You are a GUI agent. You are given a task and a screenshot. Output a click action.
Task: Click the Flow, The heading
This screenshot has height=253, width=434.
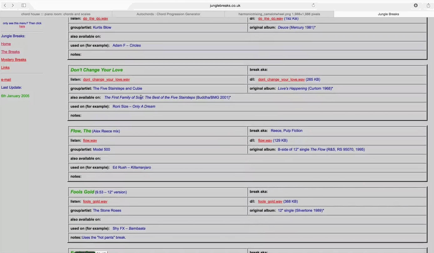(x=81, y=131)
